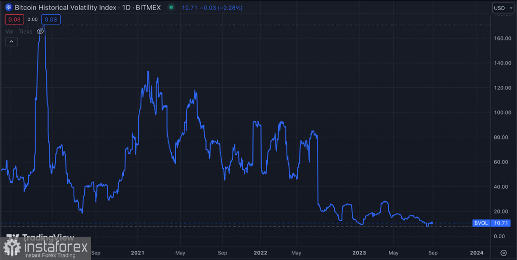Click the green market status dot
Screen dimensions: 517x260
[171, 7]
